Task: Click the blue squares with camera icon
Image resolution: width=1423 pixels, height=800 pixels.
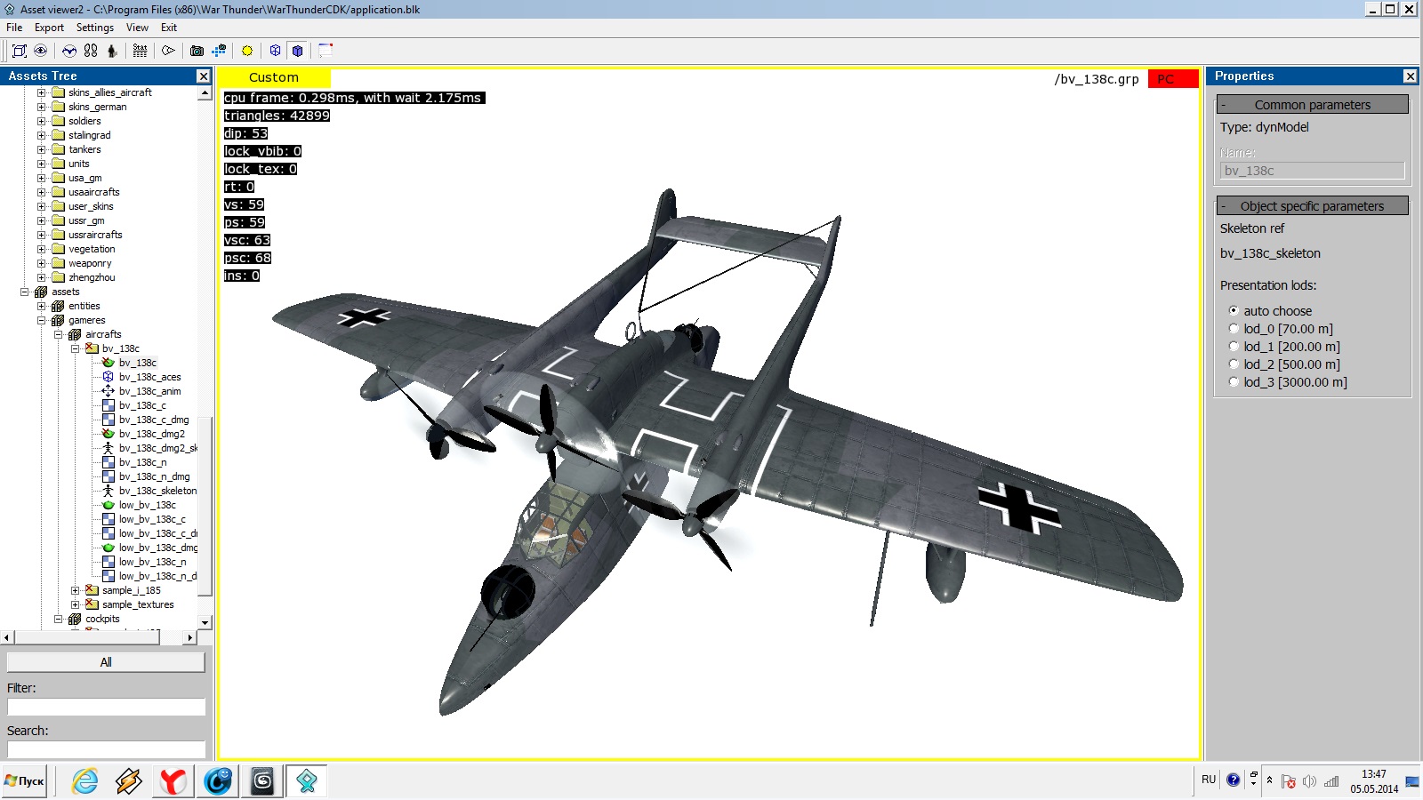Action: 219,51
